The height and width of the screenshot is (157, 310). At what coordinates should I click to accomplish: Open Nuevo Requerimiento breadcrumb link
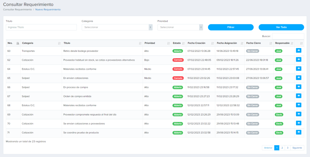[48, 9]
